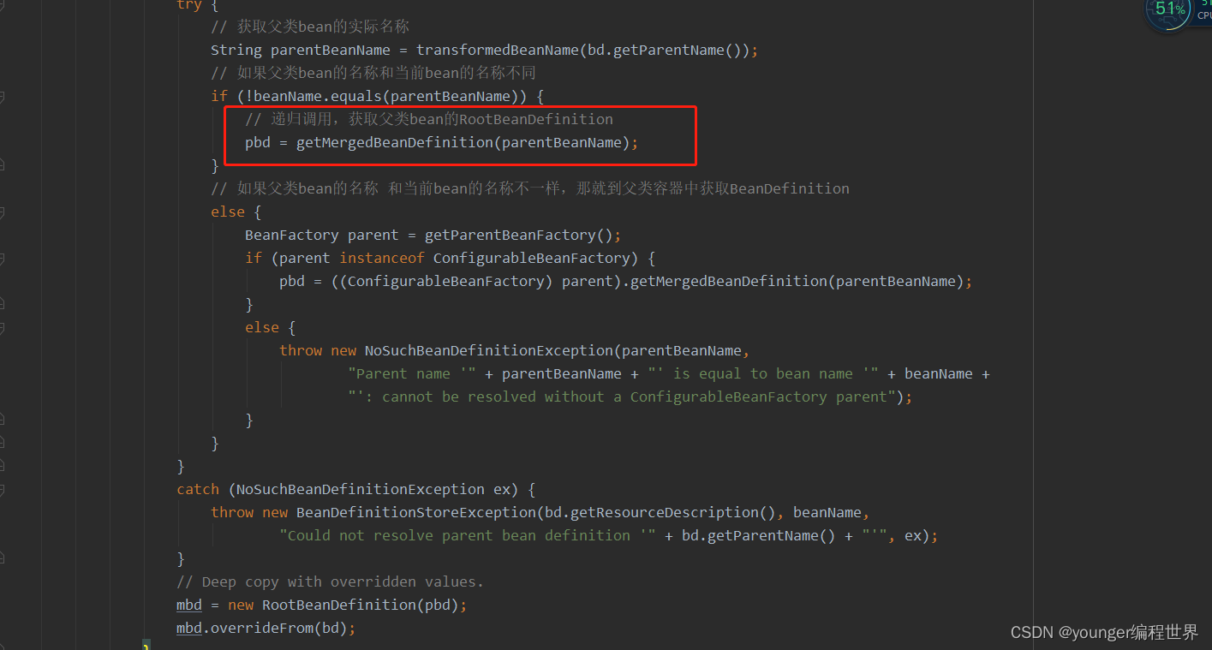Click the string "': cannot be resolved without..."
Viewport: 1212px width, 650px height.
(622, 397)
